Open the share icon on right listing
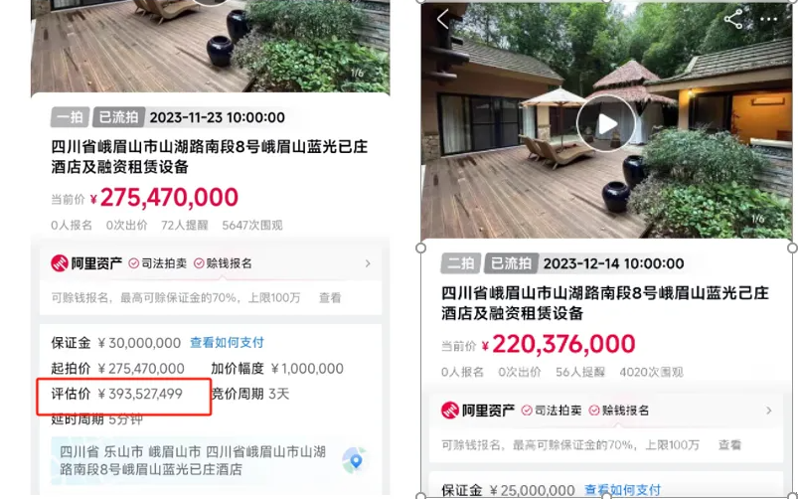Image resolution: width=798 pixels, height=499 pixels. pos(732,19)
